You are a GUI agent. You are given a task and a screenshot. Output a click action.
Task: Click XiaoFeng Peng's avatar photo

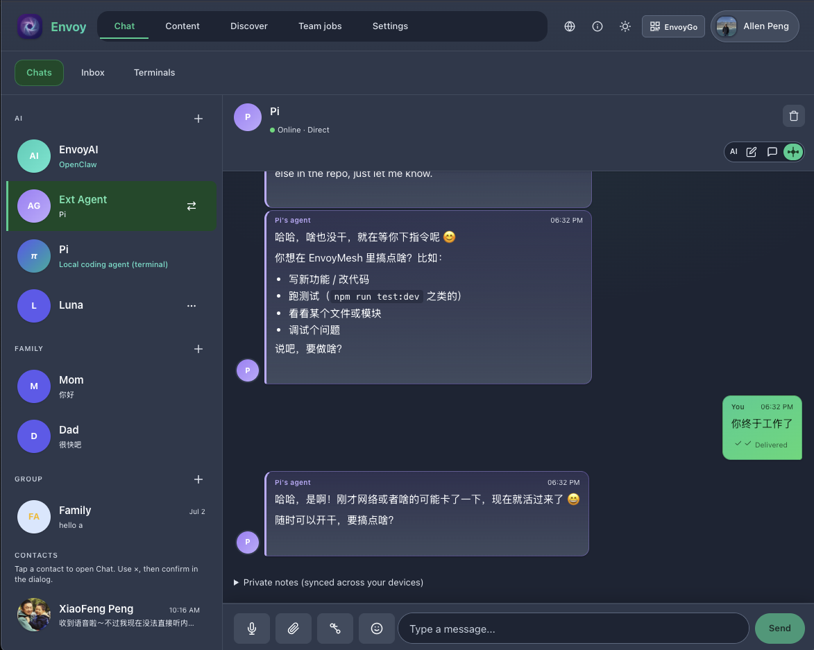pos(34,615)
